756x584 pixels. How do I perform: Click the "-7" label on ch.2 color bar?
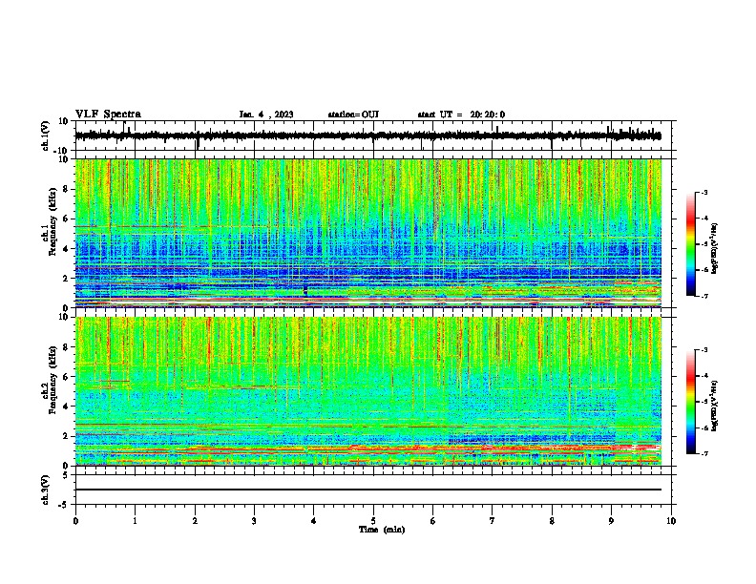(704, 454)
